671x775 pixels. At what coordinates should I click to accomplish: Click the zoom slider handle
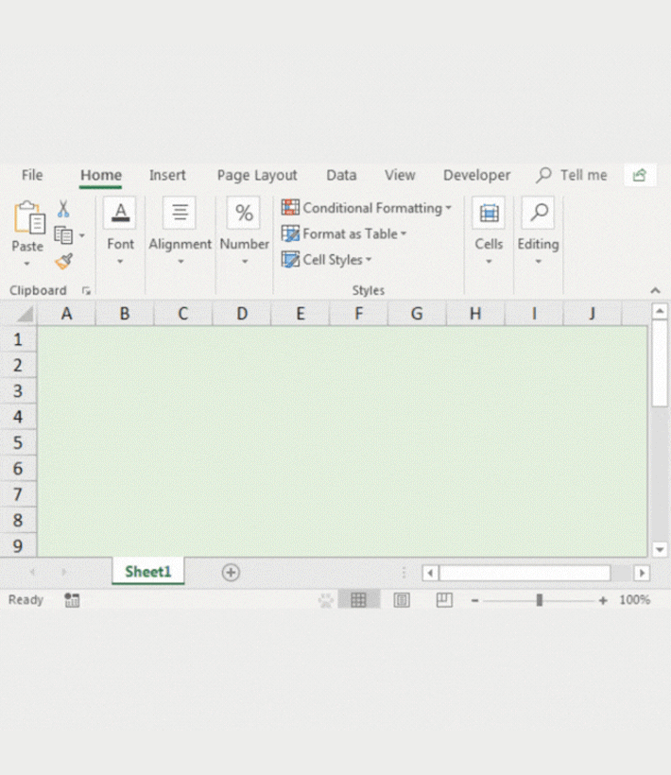pyautogui.click(x=540, y=600)
